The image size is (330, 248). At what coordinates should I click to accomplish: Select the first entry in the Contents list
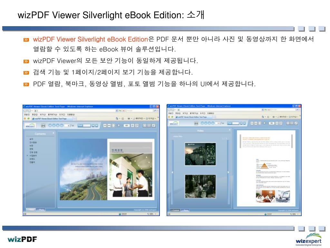tap(31, 139)
